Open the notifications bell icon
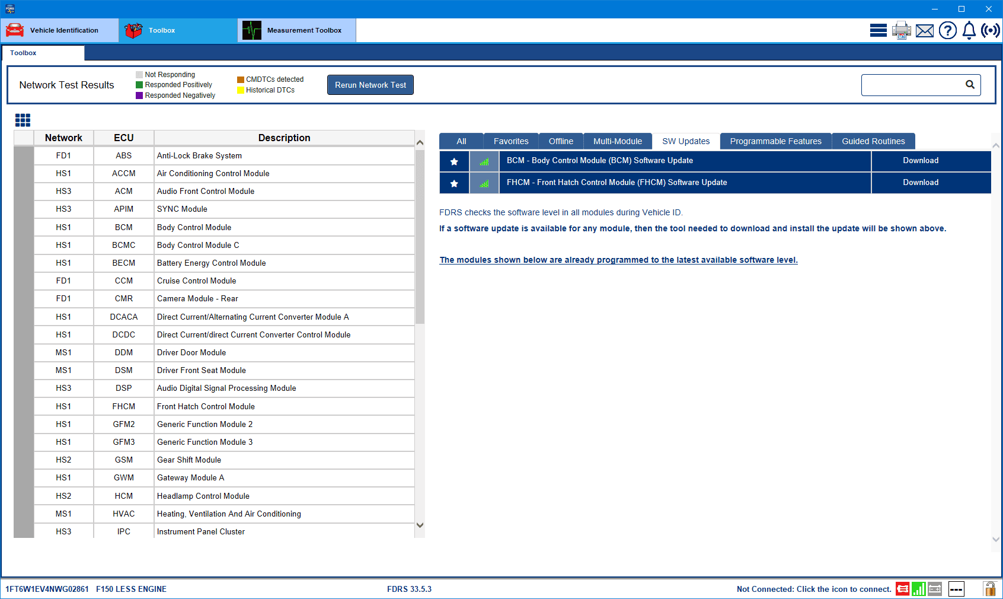1003x599 pixels. (x=969, y=30)
